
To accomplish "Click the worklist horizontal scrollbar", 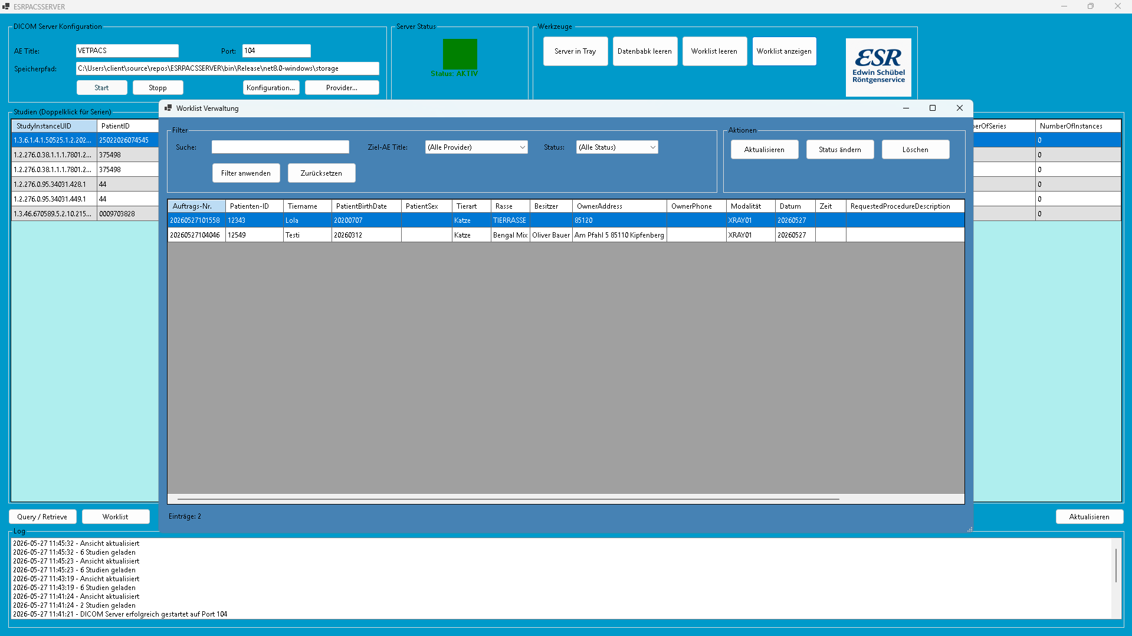I will (508, 499).
